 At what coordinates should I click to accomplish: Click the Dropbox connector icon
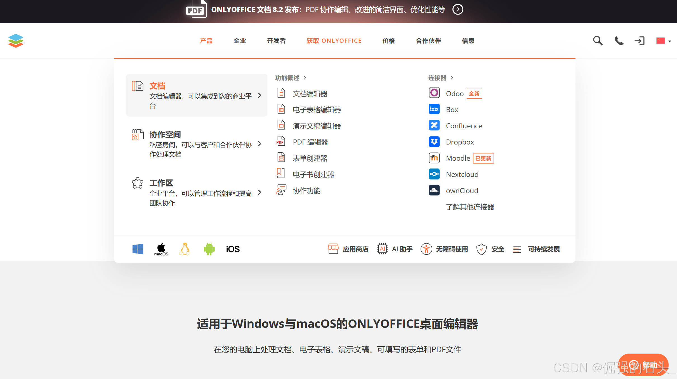pos(434,141)
